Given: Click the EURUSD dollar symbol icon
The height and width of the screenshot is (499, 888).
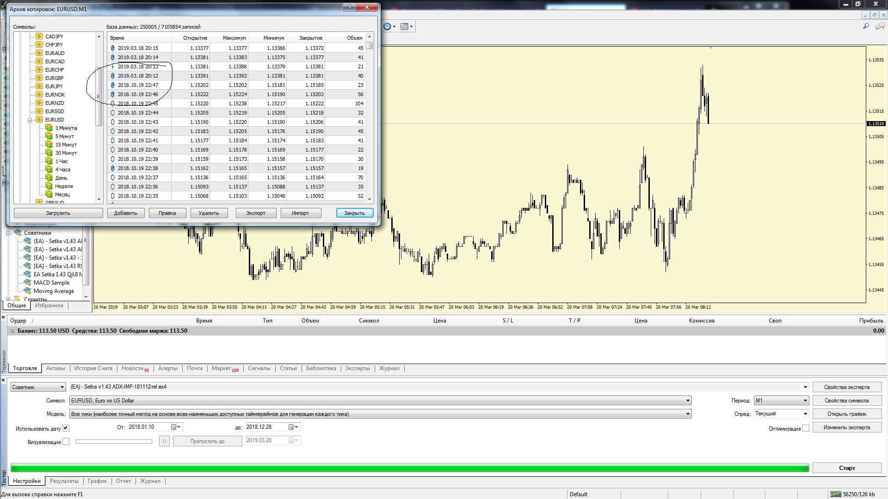Looking at the screenshot, I should click(39, 120).
